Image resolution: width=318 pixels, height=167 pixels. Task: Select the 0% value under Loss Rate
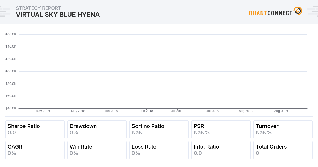pos(136,153)
